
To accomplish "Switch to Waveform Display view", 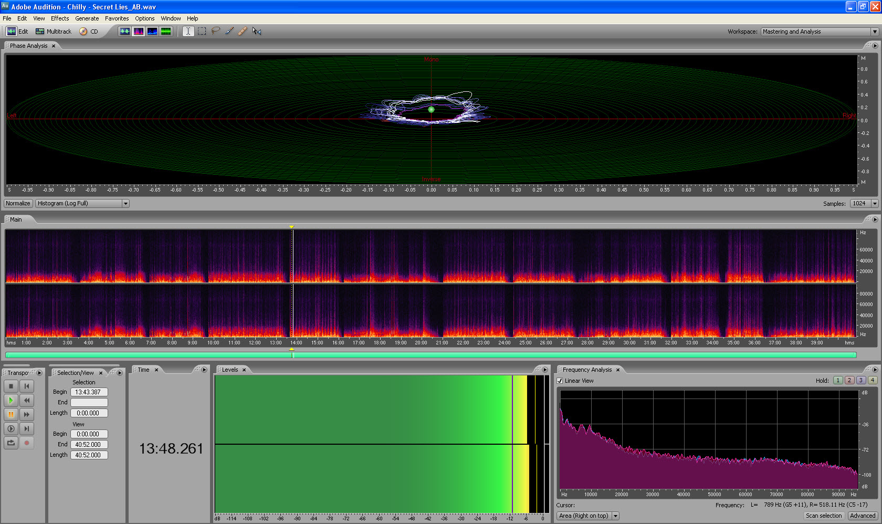I will 124,31.
